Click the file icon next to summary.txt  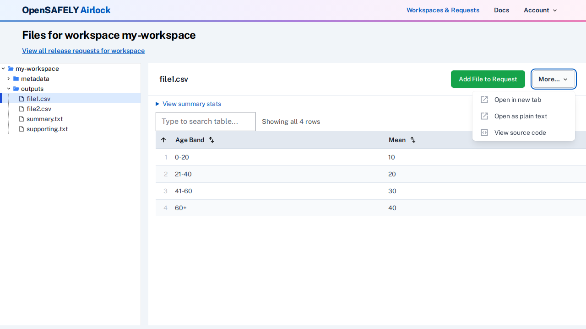21,119
